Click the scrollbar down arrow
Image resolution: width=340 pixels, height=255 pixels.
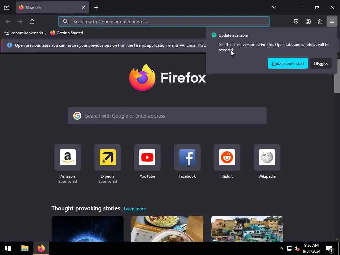[337, 239]
